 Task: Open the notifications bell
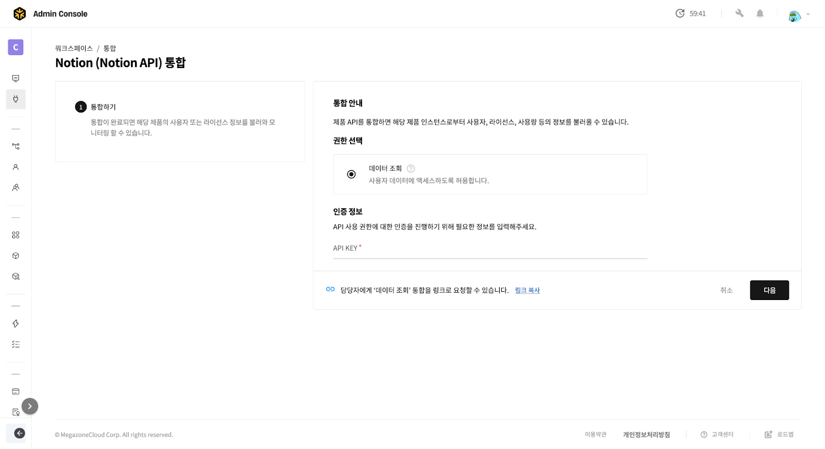pyautogui.click(x=760, y=13)
